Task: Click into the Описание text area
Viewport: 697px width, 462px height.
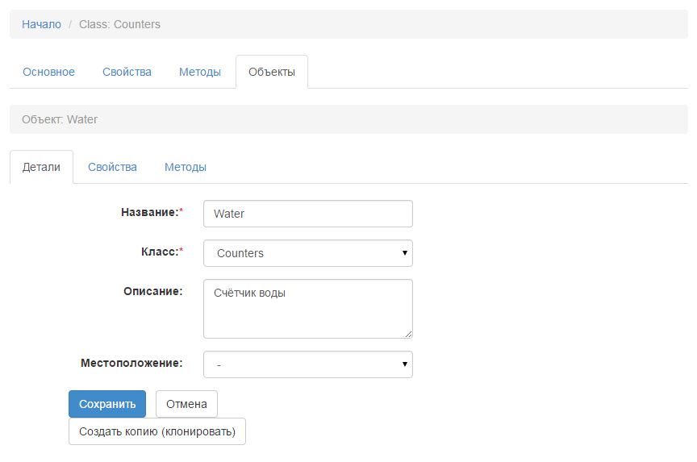Action: pyautogui.click(x=307, y=309)
